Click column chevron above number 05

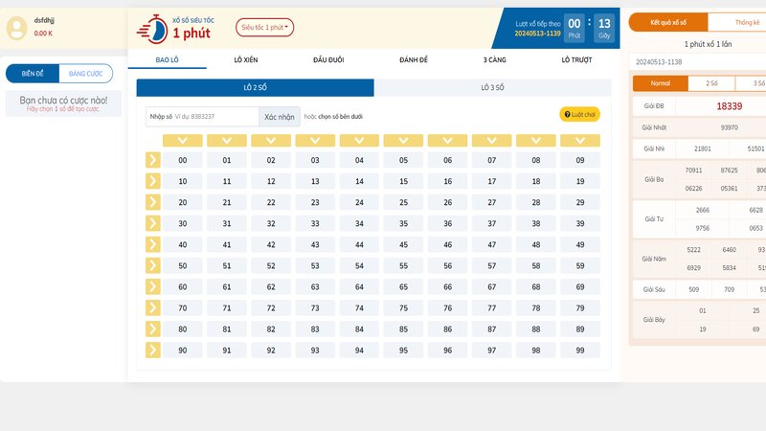[x=403, y=141]
